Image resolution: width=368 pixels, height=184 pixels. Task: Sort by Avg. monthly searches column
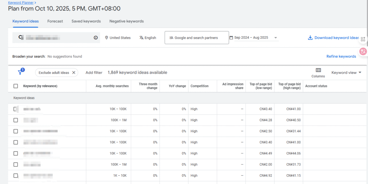pos(112,86)
